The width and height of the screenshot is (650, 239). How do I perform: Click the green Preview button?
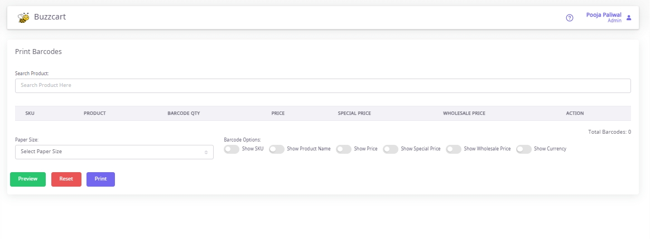point(28,179)
